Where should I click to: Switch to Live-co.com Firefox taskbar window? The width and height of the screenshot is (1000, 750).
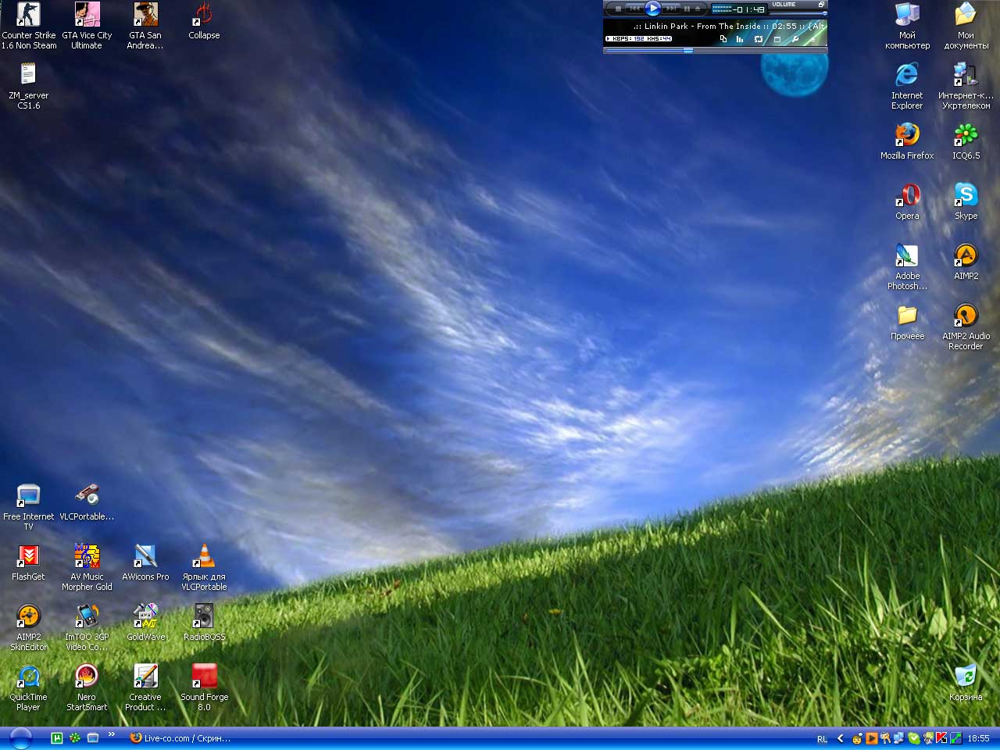(x=180, y=738)
